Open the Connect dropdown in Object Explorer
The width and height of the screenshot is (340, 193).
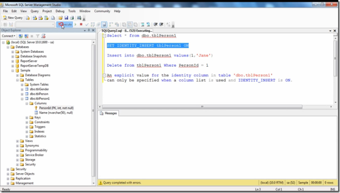pyautogui.click(x=9, y=36)
